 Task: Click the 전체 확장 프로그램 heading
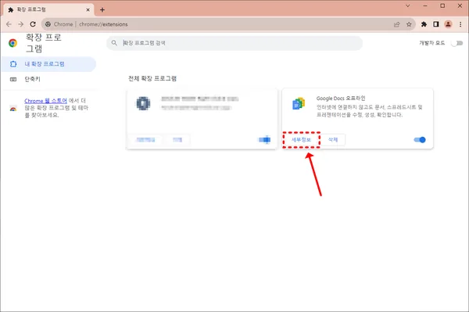[x=152, y=79]
